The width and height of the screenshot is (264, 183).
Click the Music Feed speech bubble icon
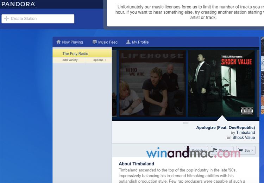[94, 42]
